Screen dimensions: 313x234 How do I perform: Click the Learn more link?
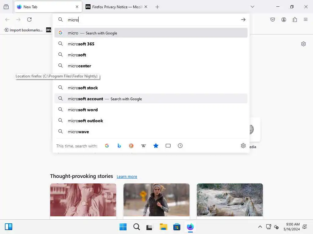[x=127, y=176]
